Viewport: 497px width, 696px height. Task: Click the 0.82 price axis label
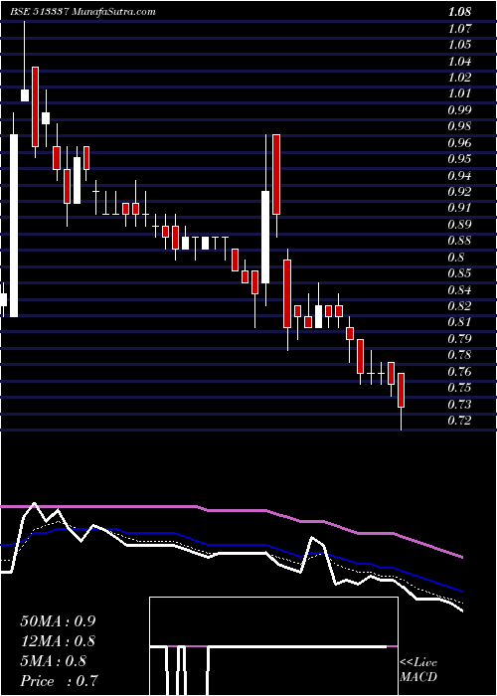[459, 305]
